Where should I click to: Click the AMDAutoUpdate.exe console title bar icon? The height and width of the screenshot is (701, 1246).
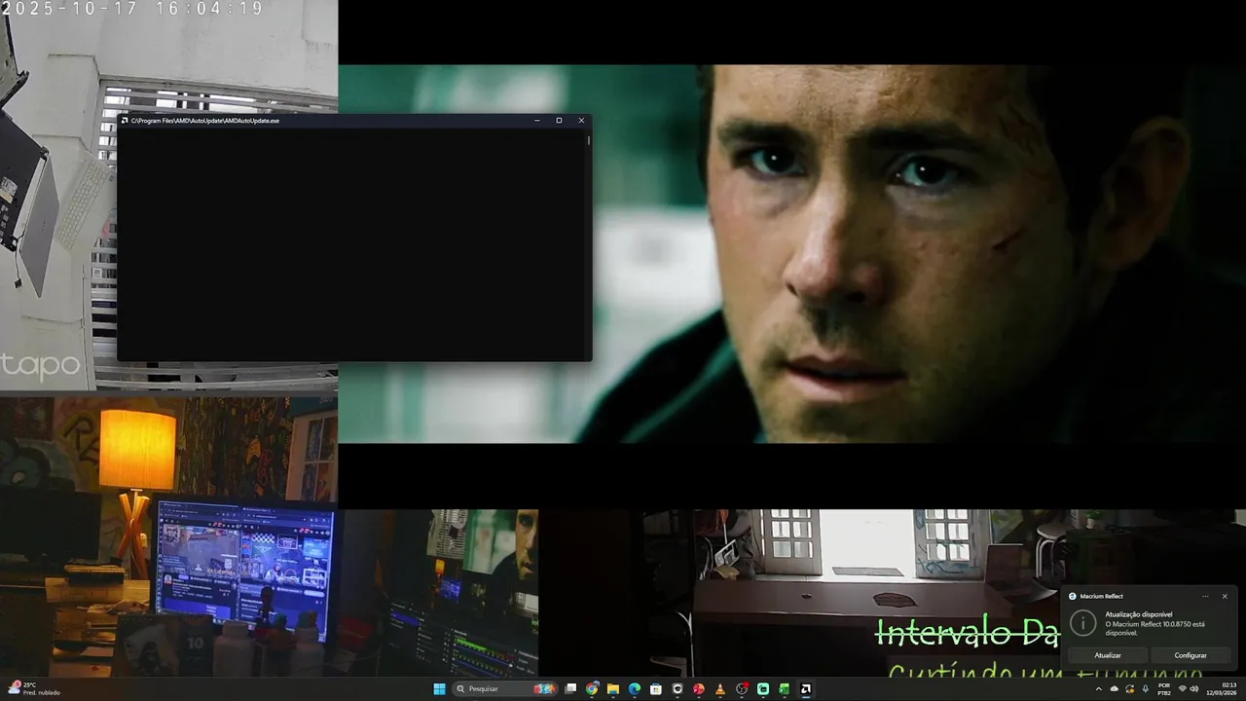coord(125,121)
